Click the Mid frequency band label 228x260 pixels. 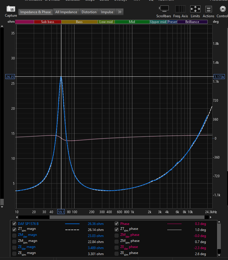pos(132,22)
